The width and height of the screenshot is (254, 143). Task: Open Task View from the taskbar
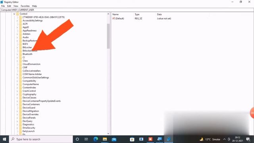click(x=86, y=139)
